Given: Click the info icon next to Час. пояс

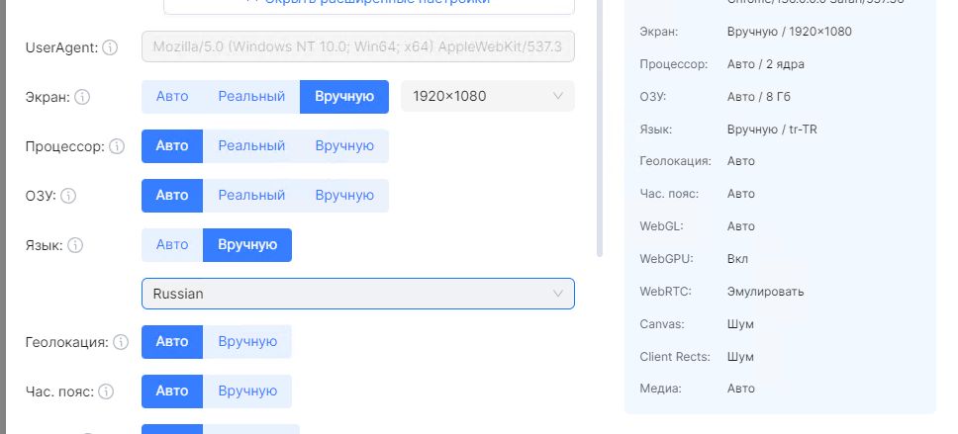Looking at the screenshot, I should tap(106, 391).
